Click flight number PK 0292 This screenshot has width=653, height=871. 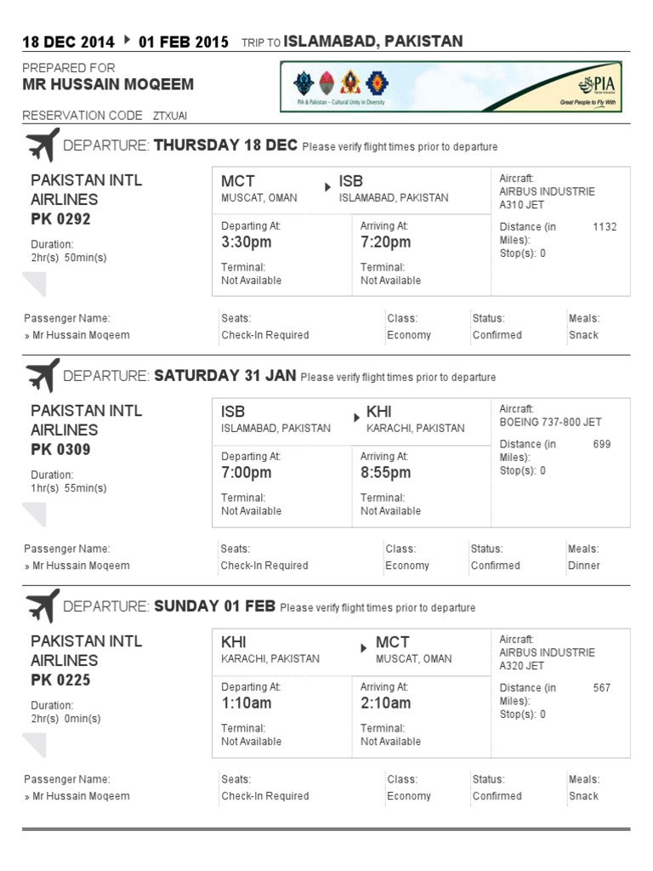tap(60, 219)
